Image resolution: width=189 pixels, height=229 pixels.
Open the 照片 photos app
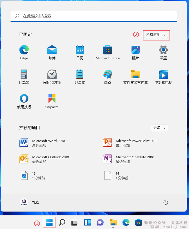pyautogui.click(x=136, y=53)
